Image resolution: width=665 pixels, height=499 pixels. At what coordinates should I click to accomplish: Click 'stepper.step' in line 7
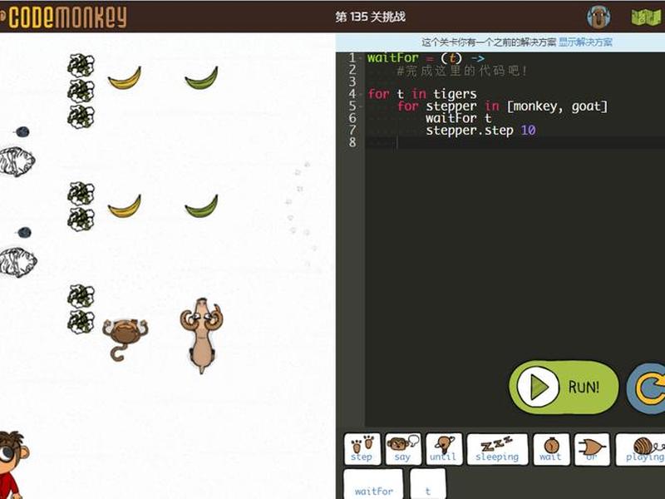click(470, 131)
